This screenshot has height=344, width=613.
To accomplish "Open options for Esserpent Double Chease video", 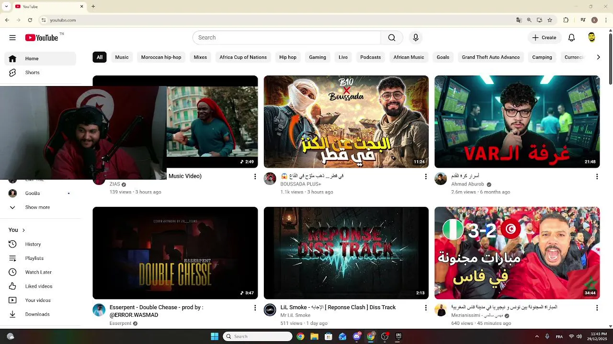I will (255, 308).
